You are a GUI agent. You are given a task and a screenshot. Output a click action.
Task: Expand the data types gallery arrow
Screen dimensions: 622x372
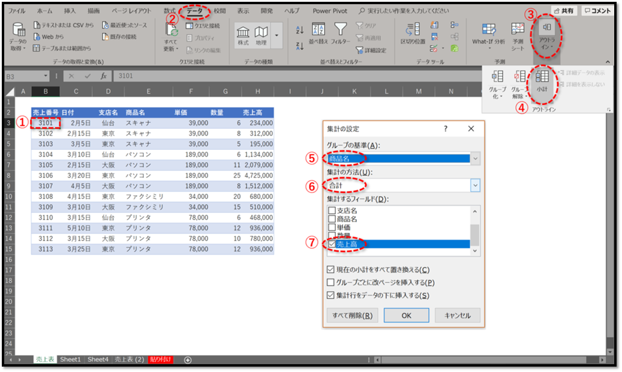click(x=277, y=36)
